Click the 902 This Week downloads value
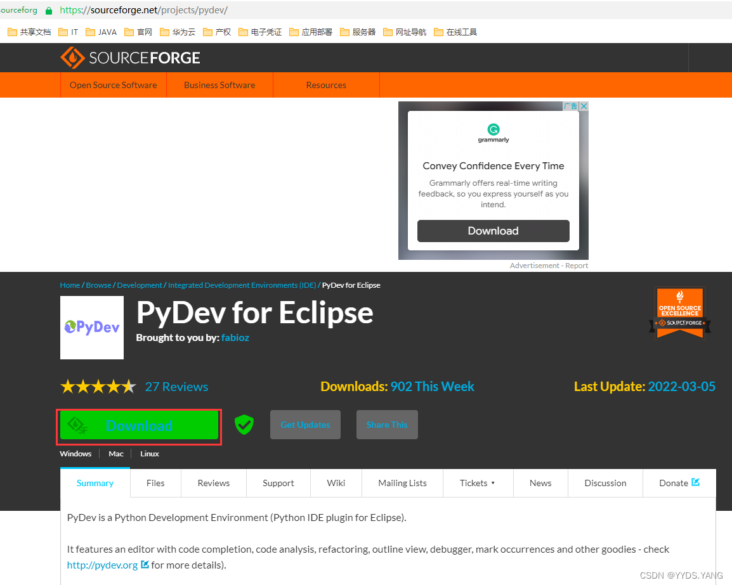The height and width of the screenshot is (585, 732). pyautogui.click(x=433, y=386)
